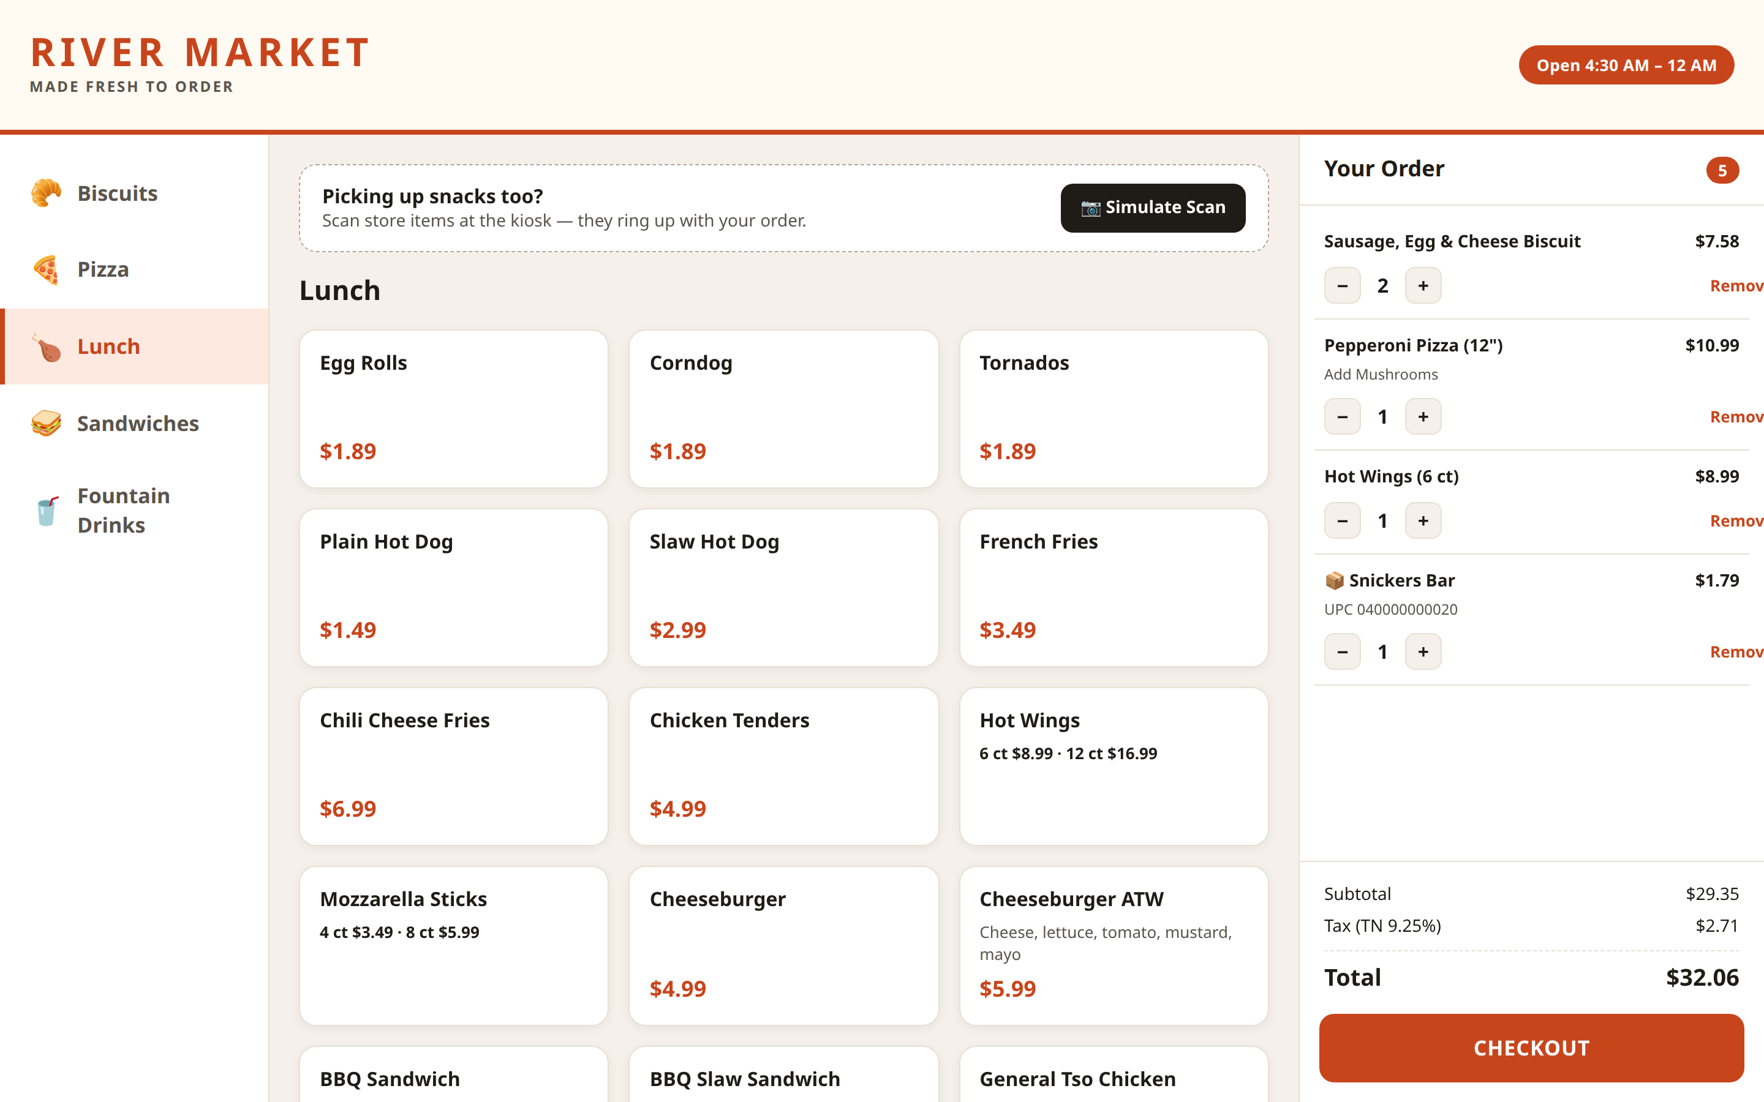This screenshot has height=1102, width=1764.
Task: Add the $4.99 Cheeseburger card
Action: (x=783, y=945)
